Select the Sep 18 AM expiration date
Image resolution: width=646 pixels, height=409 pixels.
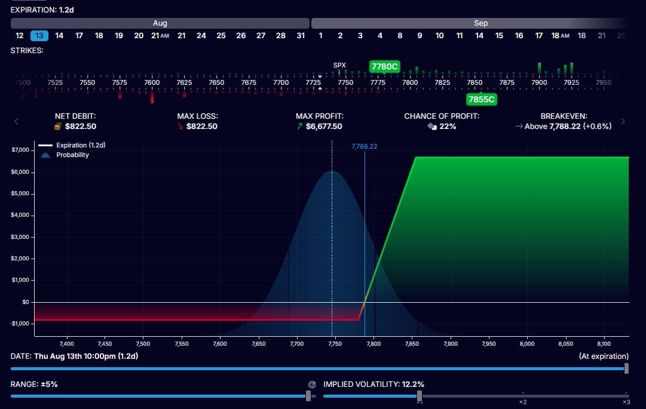(x=560, y=36)
